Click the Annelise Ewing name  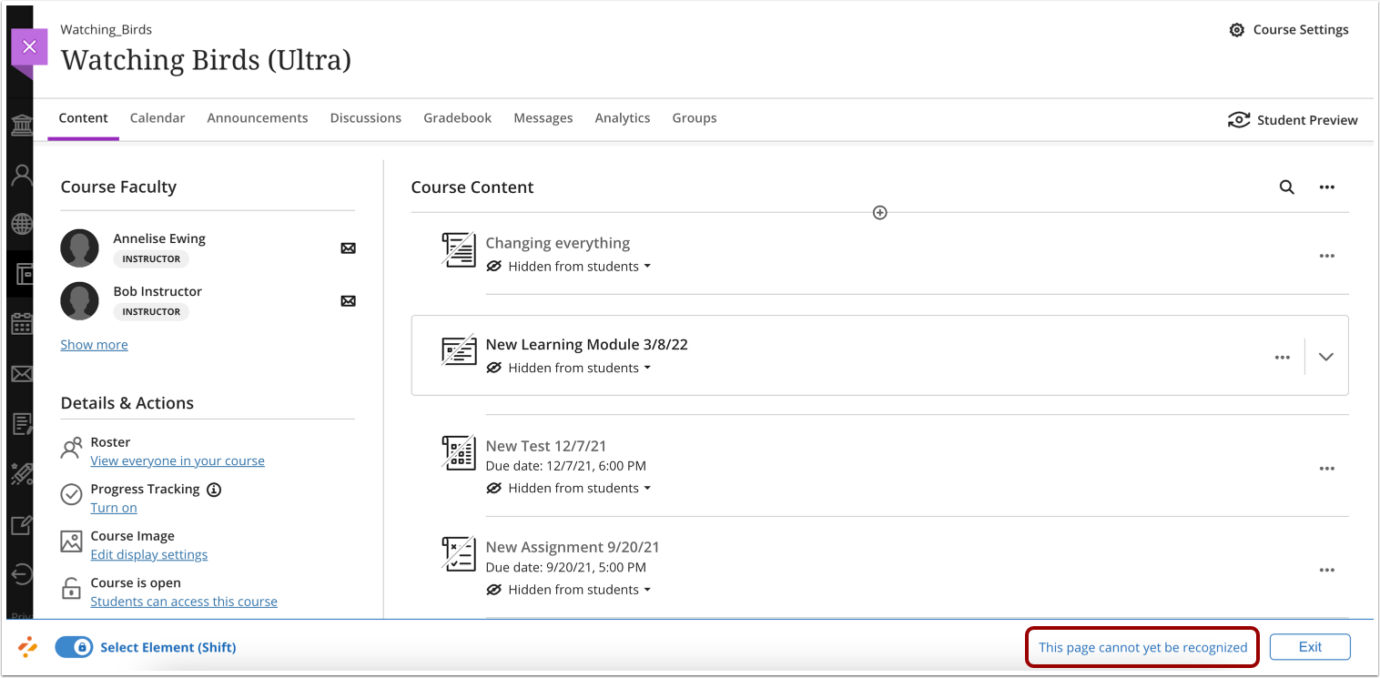point(159,238)
